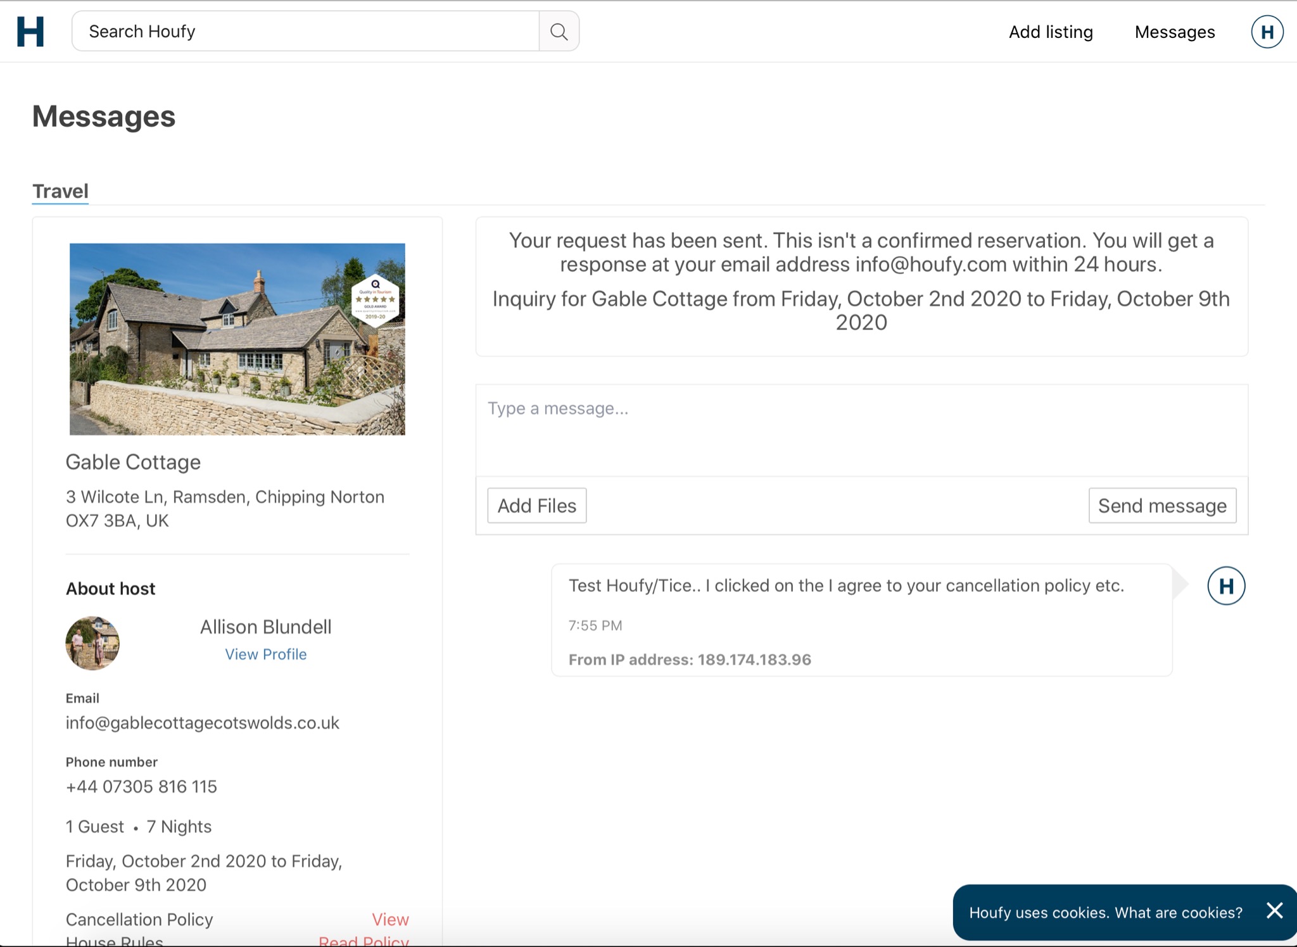Open the host's View Profile link
1297x947 pixels.
coord(265,654)
